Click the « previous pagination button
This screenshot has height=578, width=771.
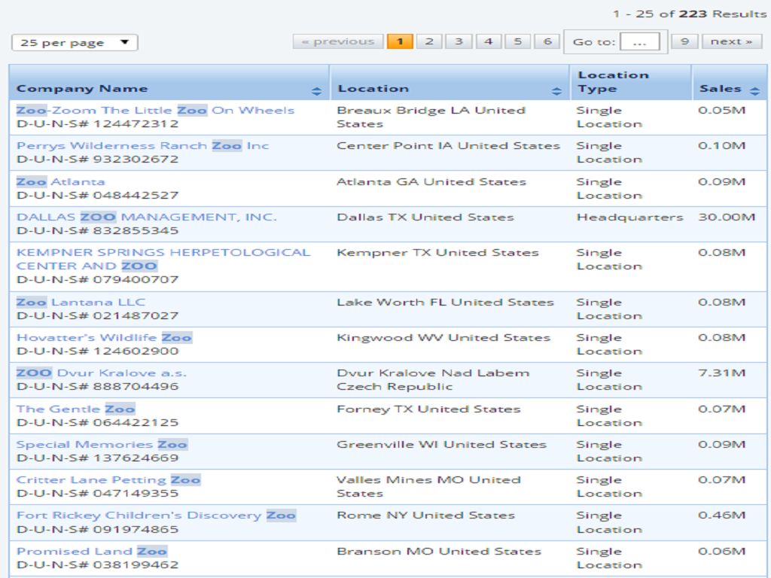tap(337, 41)
